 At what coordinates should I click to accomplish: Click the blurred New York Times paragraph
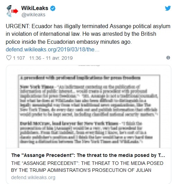(89, 100)
